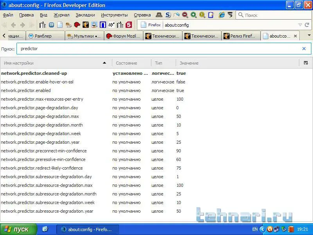Image resolution: width=313 pixels, height=235 pixels.
Task: Click the back navigation arrow
Action: tap(13, 25)
